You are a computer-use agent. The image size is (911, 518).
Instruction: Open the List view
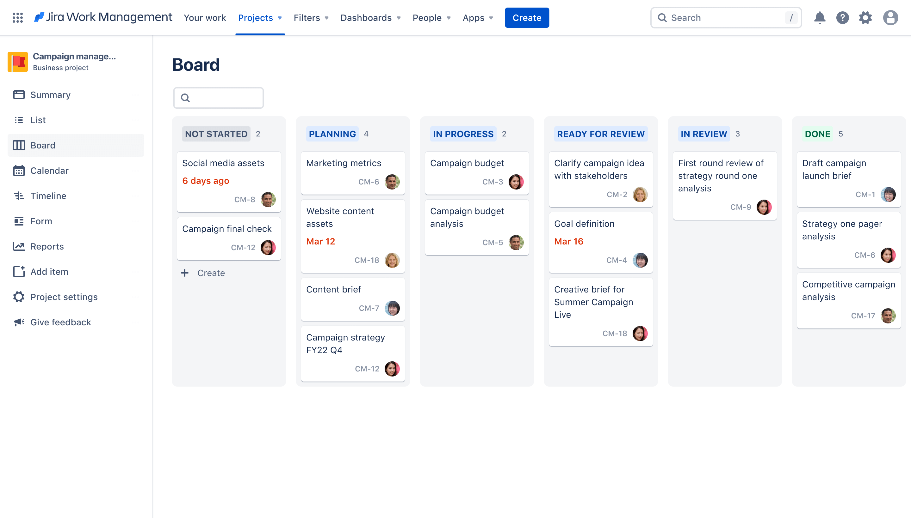point(38,119)
